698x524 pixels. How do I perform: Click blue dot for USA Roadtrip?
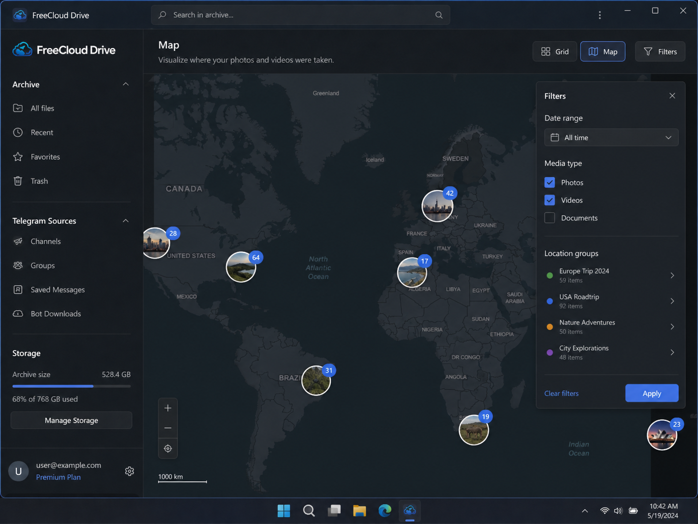click(550, 301)
